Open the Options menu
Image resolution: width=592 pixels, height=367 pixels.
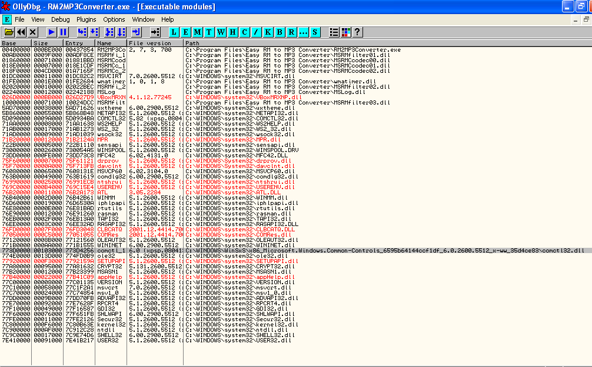pyautogui.click(x=114, y=19)
